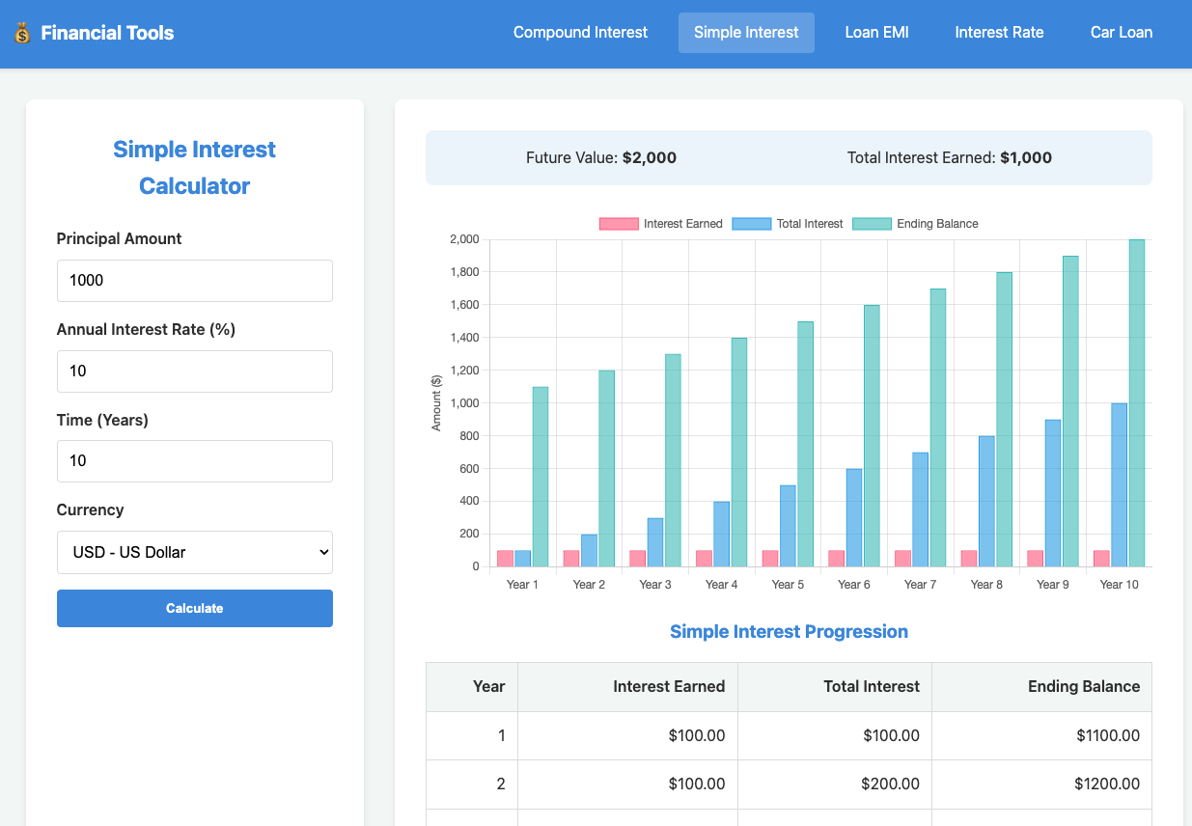Toggle Ending Balance legend swatch

click(873, 224)
